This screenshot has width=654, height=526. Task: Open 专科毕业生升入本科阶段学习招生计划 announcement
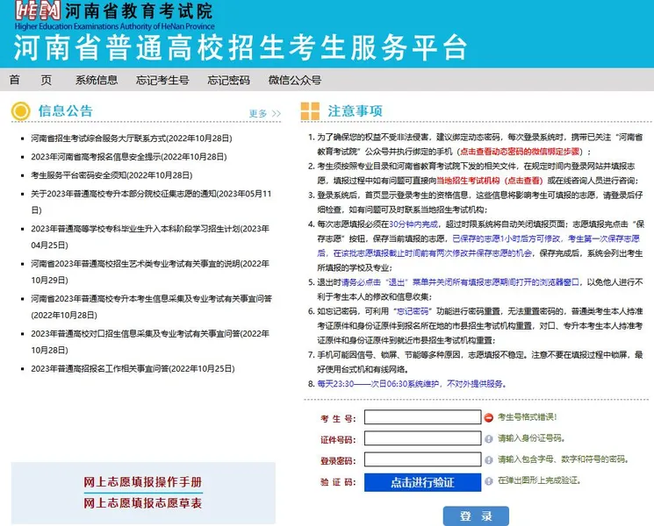tap(150, 237)
